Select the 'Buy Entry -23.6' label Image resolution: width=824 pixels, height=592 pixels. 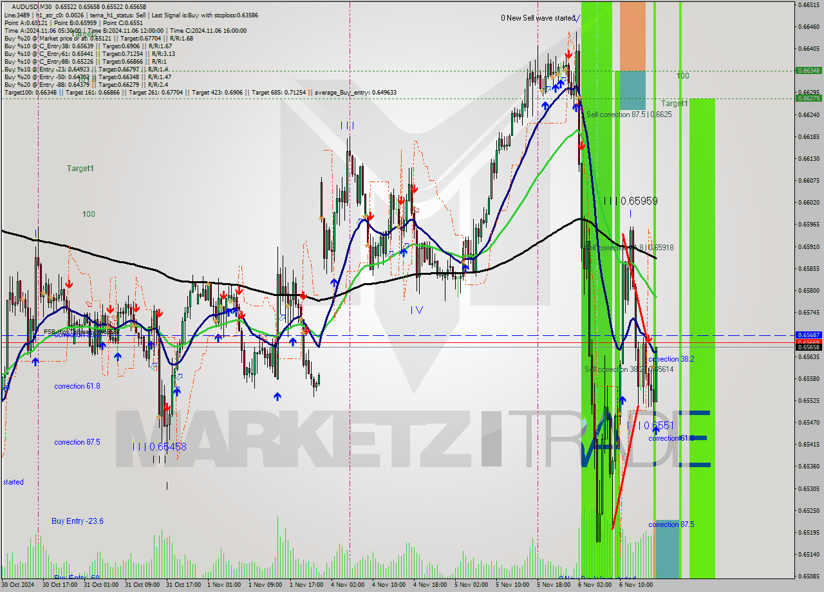click(77, 521)
